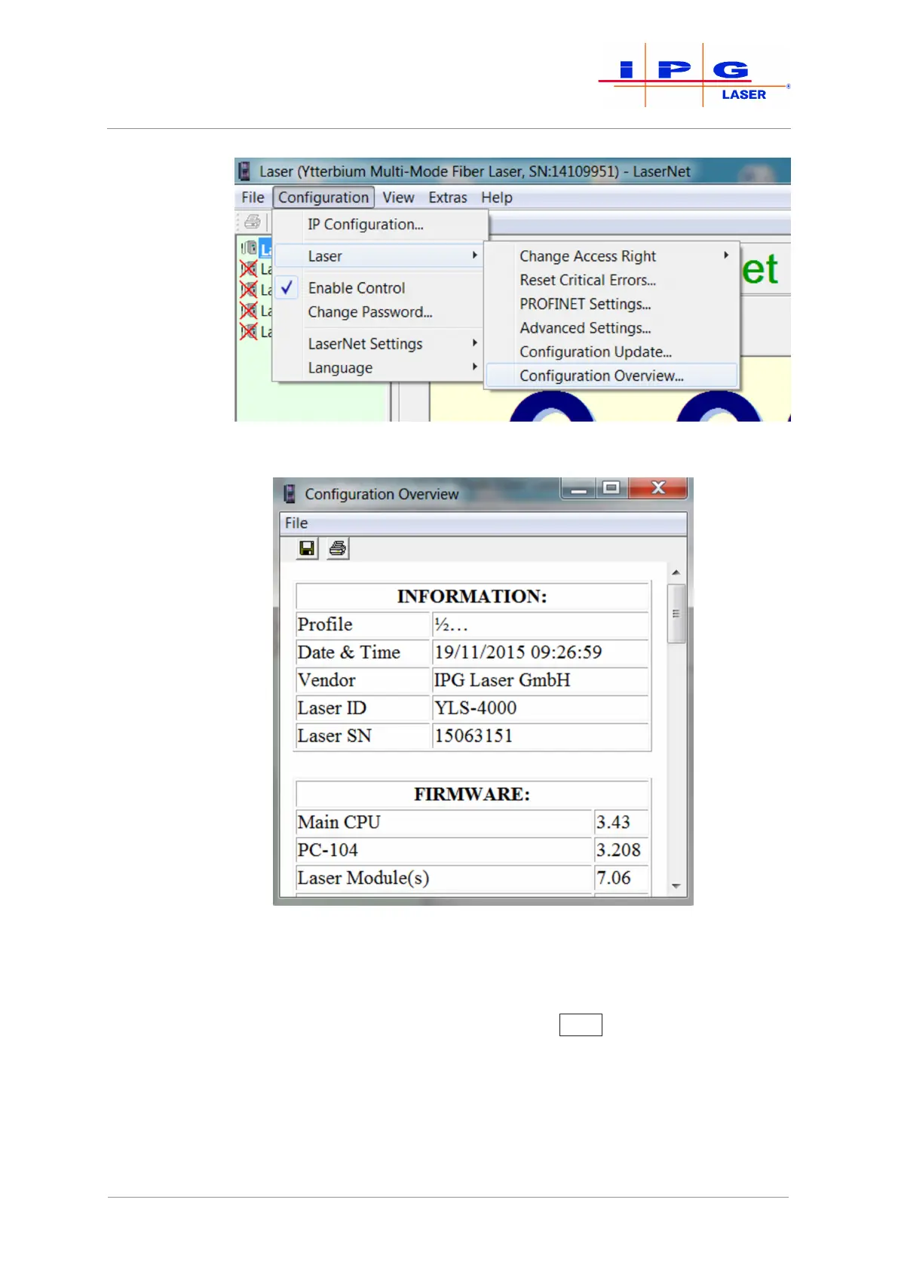Click the print icon in LaserNet toolbar
This screenshot has width=898, height=1270.
click(253, 222)
